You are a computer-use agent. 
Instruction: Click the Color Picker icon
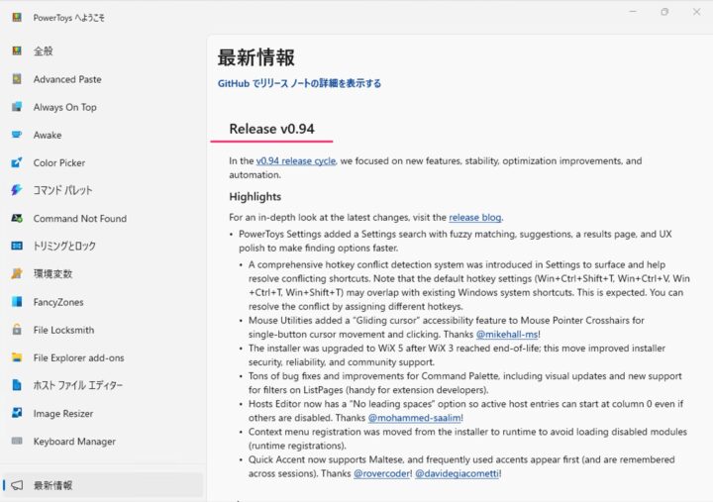click(x=17, y=162)
